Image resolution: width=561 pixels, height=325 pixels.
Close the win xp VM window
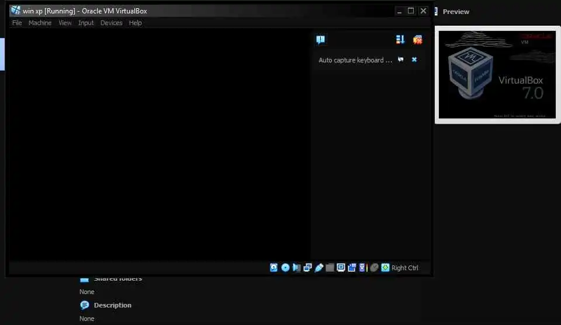423,11
